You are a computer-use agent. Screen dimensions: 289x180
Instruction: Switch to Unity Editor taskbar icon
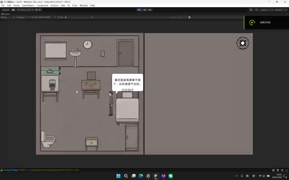click(x=156, y=176)
